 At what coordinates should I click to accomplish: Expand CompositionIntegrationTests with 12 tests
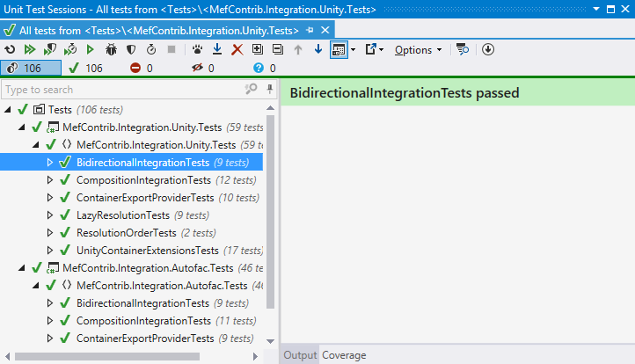tap(50, 179)
